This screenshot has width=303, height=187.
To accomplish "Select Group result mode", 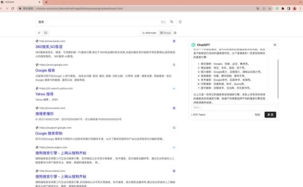I will click(165, 33).
